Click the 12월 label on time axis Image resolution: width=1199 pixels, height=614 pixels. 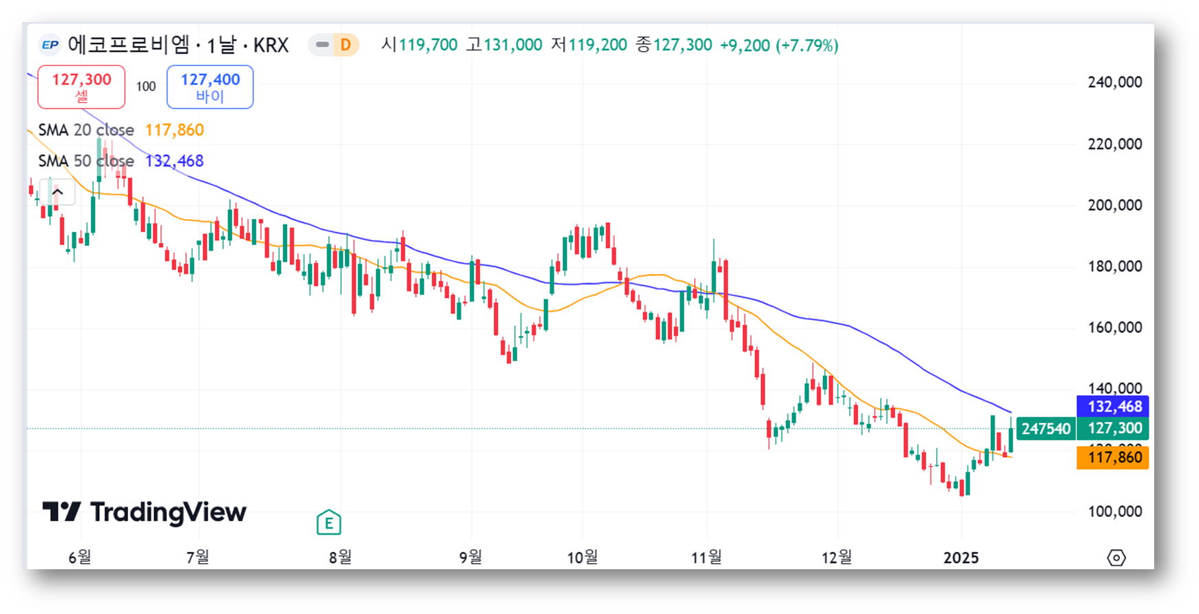point(837,558)
